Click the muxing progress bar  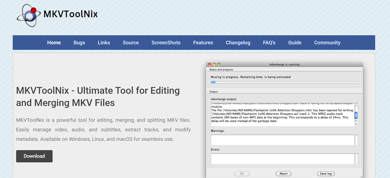[284, 82]
